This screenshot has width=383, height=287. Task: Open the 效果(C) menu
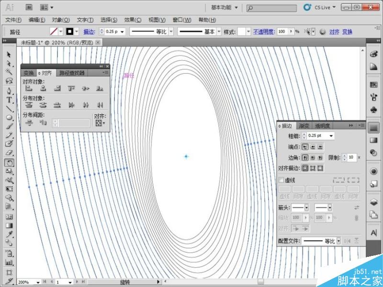[133, 20]
